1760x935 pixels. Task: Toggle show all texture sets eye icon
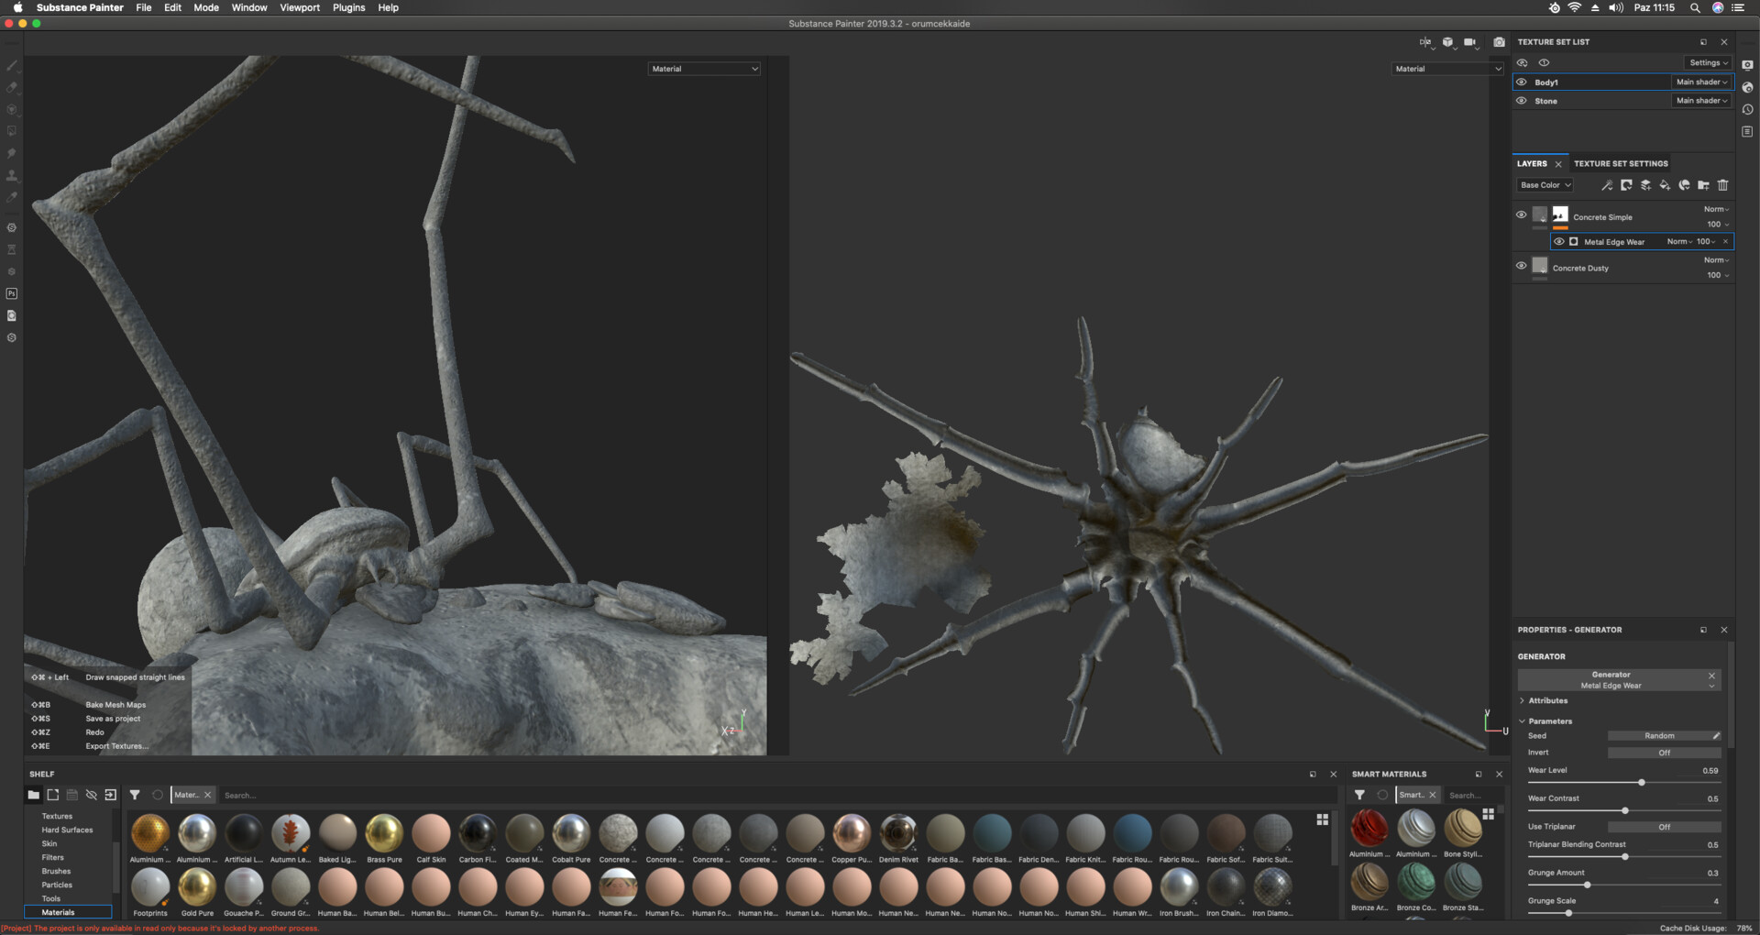[1522, 63]
